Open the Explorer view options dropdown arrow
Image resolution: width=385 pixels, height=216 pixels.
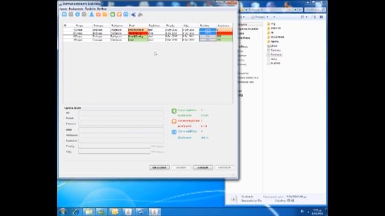point(307,17)
